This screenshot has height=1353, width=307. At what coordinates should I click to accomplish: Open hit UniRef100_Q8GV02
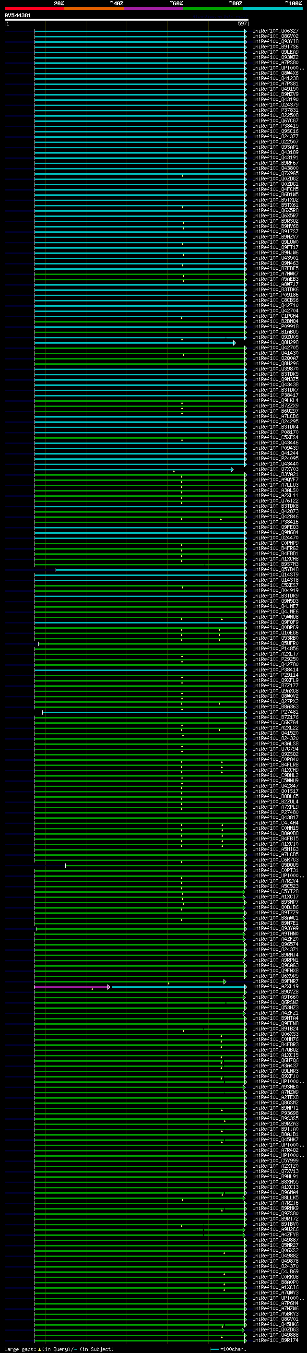(275, 37)
